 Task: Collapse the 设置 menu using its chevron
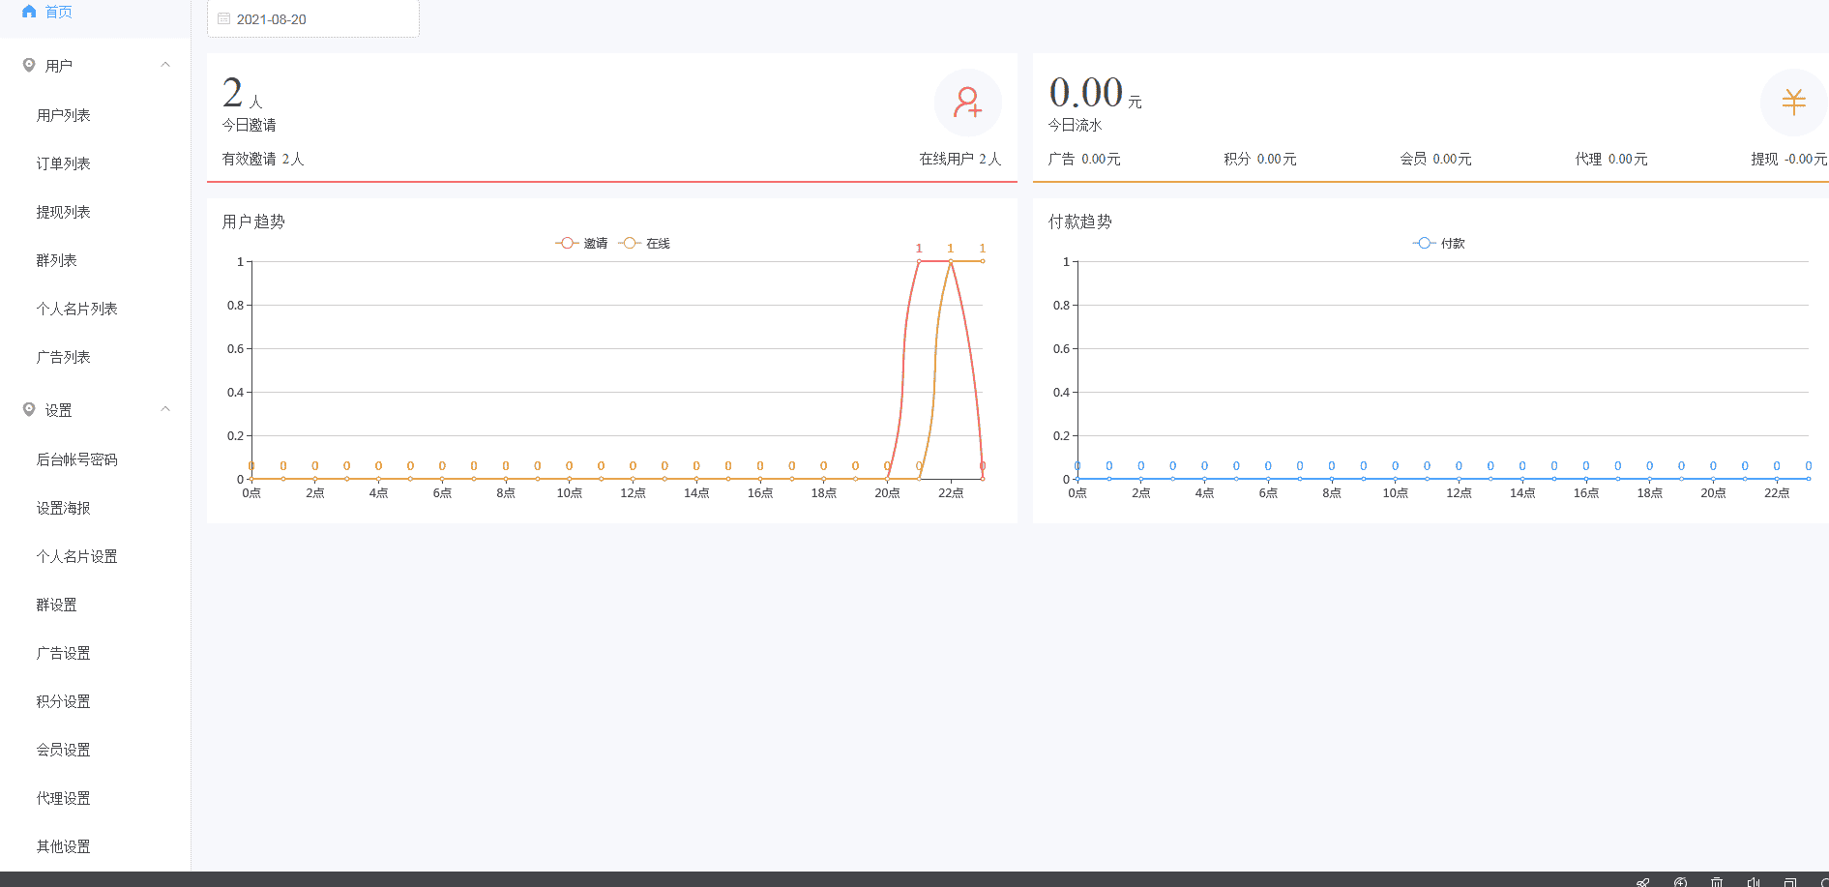[165, 409]
